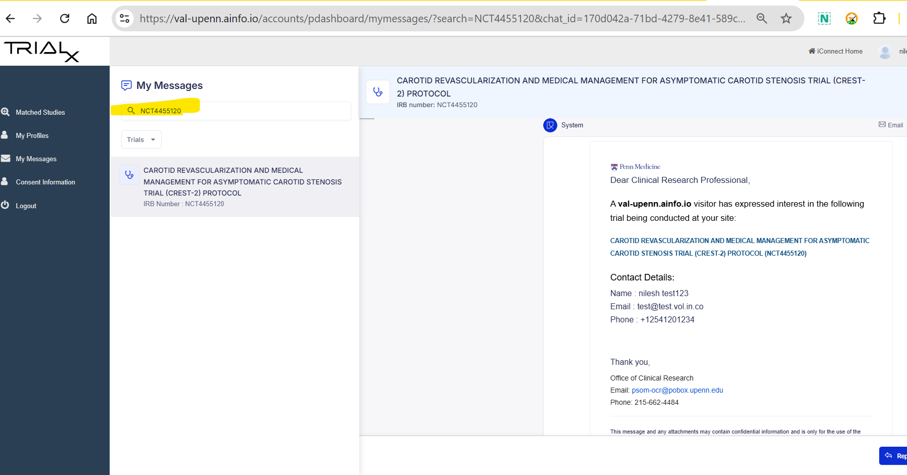This screenshot has width=907, height=475.
Task: Select the CAROTID REVASCULARIZATION conversation in list
Action: [235, 186]
